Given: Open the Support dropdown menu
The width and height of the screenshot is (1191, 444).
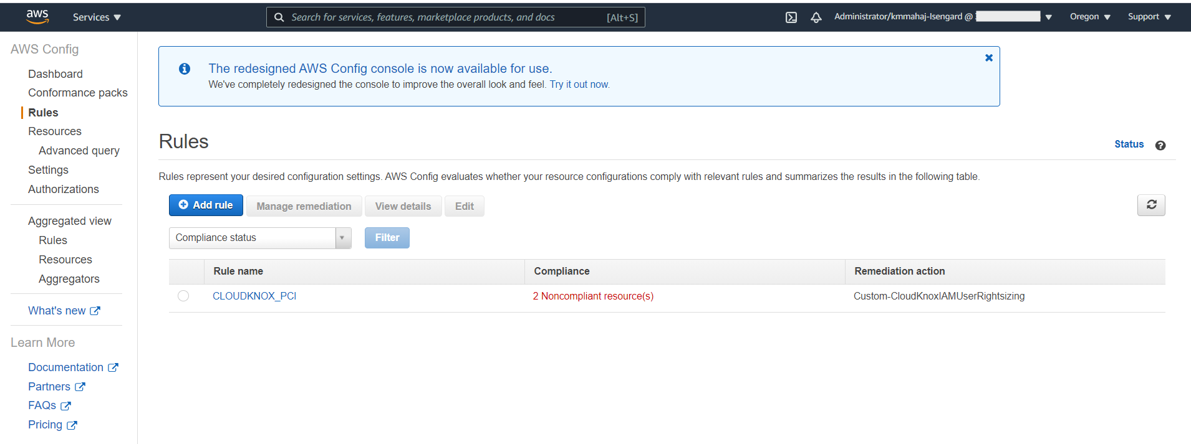Looking at the screenshot, I should [x=1149, y=17].
